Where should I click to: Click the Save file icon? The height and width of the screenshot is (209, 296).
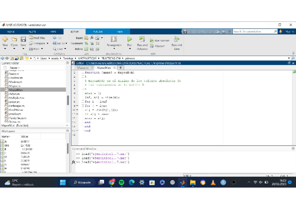pyautogui.click(x=23, y=40)
